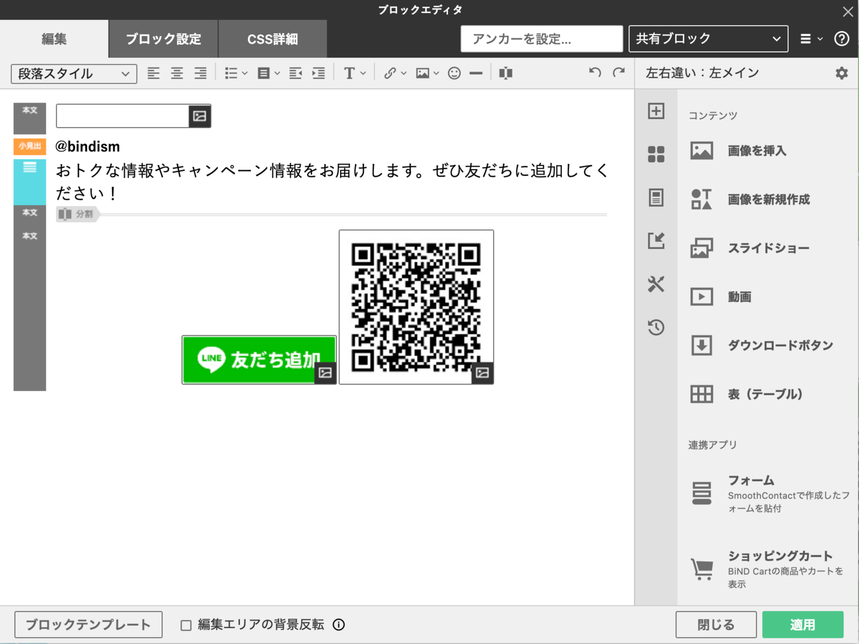The width and height of the screenshot is (859, 644).
Task: Undo the last edit
Action: click(x=595, y=73)
